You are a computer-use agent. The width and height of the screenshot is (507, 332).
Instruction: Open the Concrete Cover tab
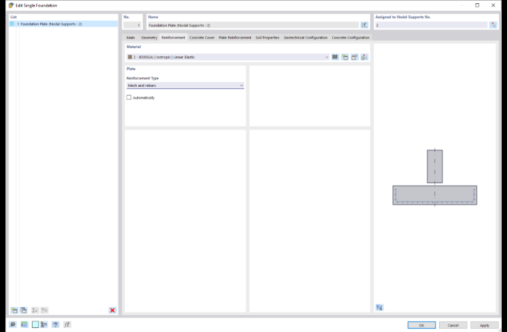coord(201,37)
